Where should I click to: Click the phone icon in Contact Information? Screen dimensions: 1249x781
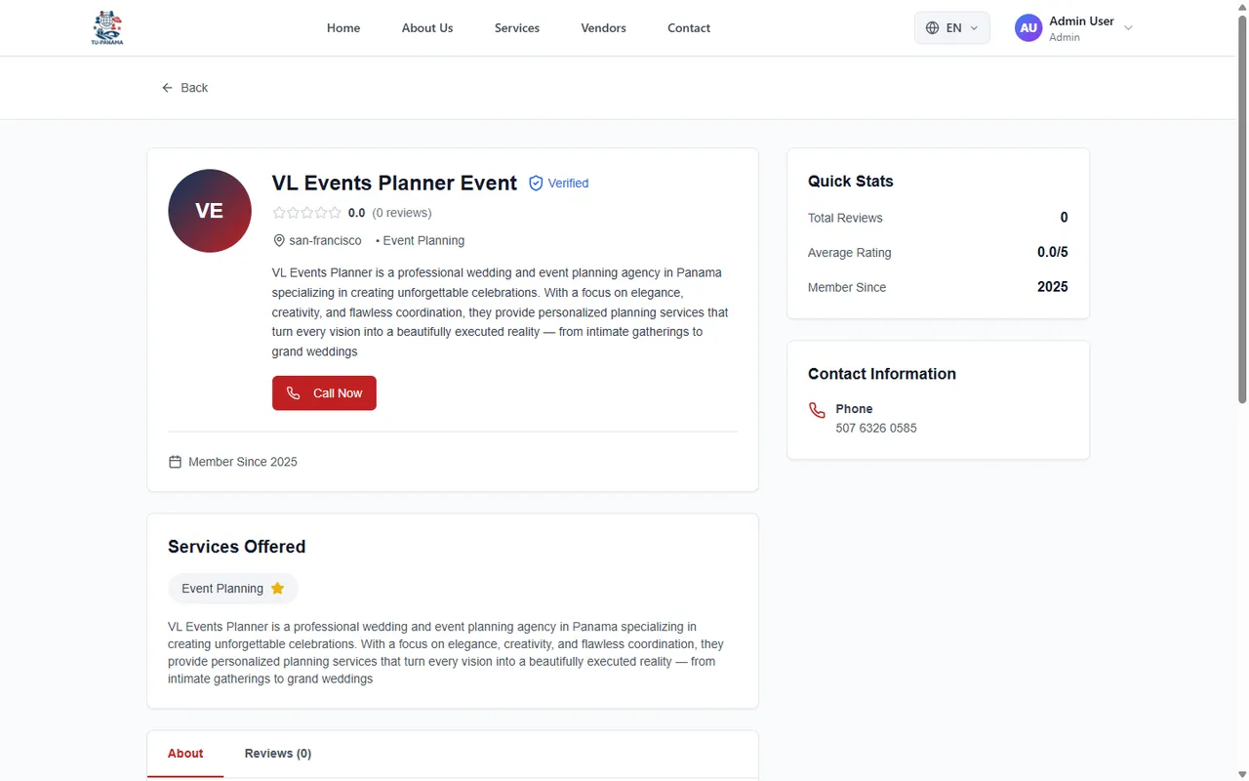[818, 410]
